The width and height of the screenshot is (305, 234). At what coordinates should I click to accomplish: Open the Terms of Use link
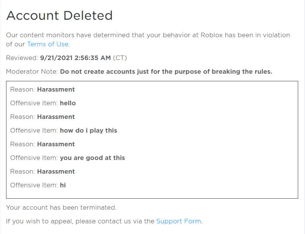point(47,44)
